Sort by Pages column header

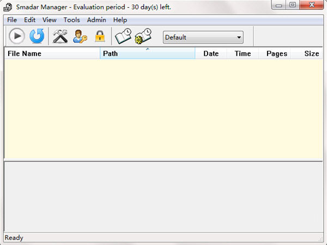[275, 53]
